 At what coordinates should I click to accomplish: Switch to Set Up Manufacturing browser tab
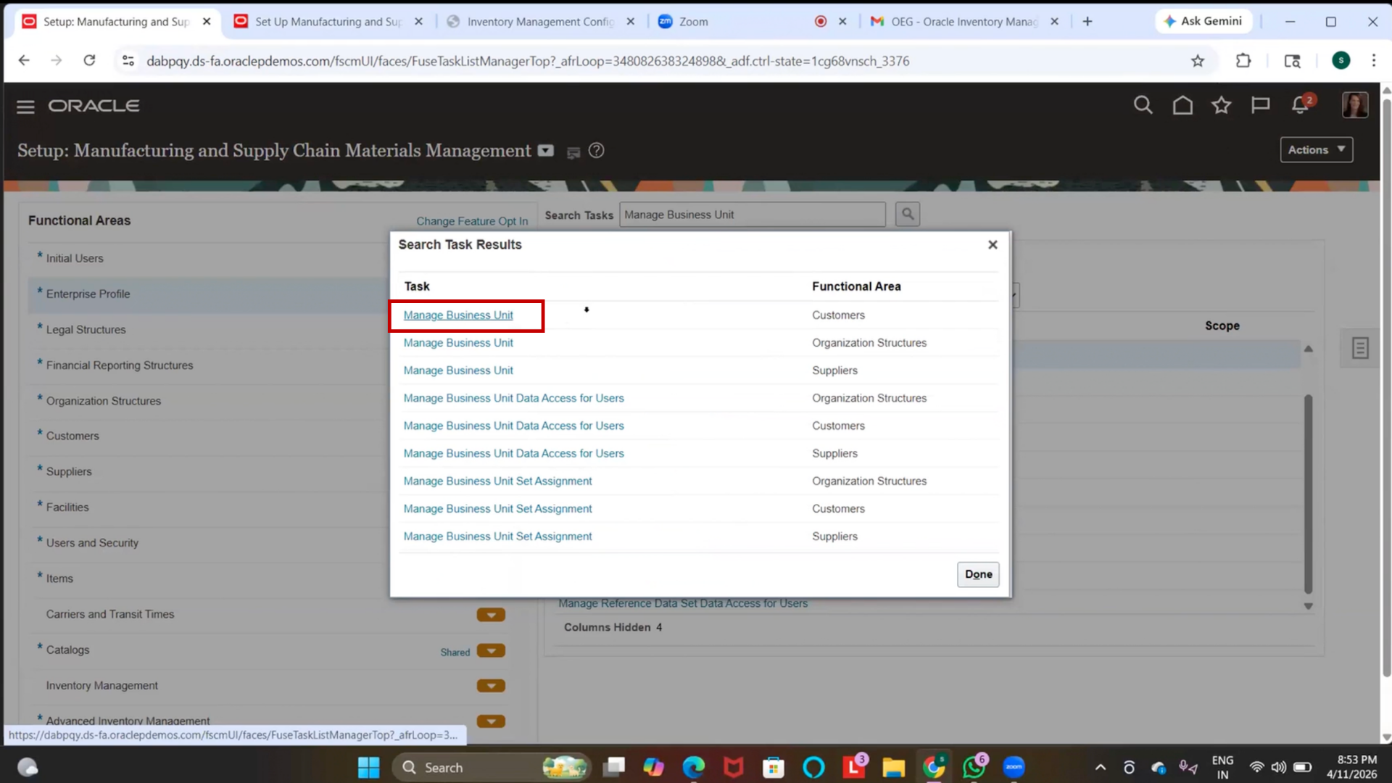click(x=328, y=22)
